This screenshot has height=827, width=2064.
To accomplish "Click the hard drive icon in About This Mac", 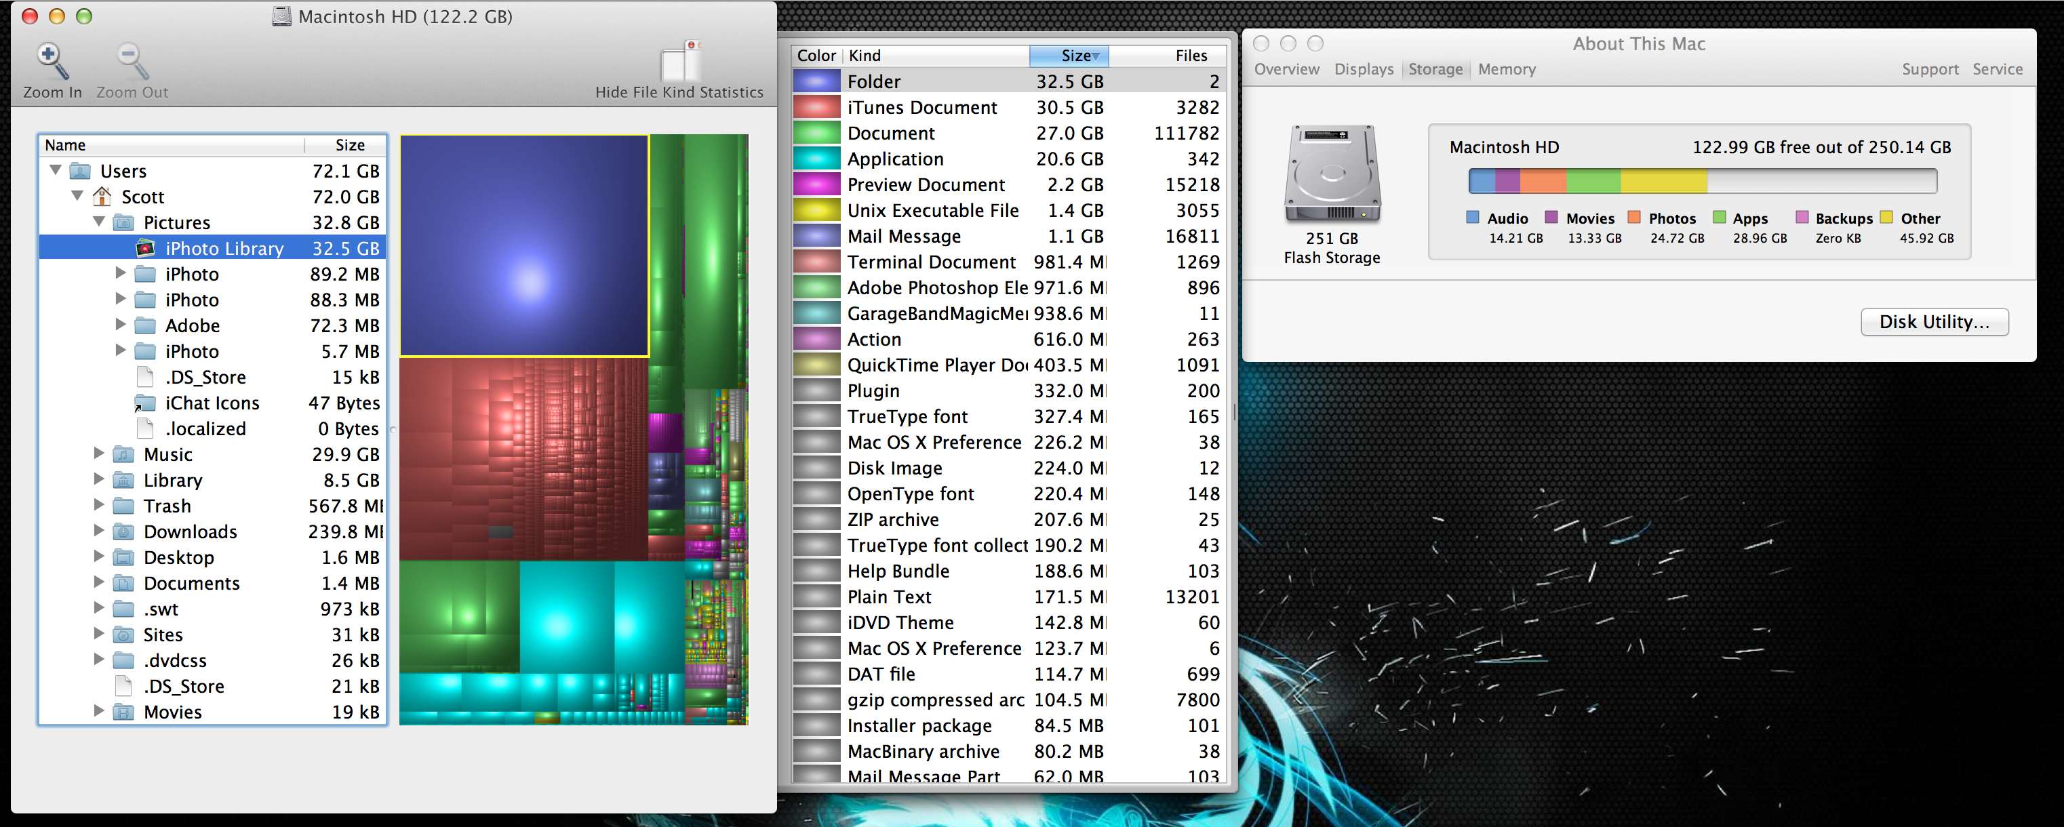I will pyautogui.click(x=1332, y=174).
